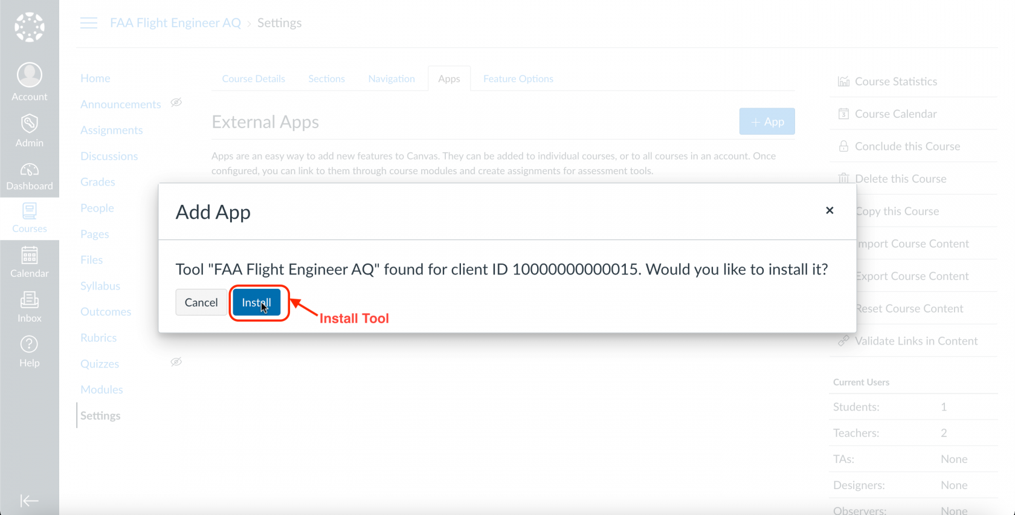
Task: Click the + App button
Action: coord(767,121)
